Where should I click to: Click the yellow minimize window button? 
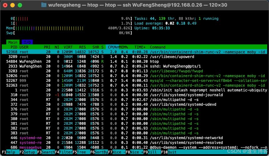tap(13, 5)
